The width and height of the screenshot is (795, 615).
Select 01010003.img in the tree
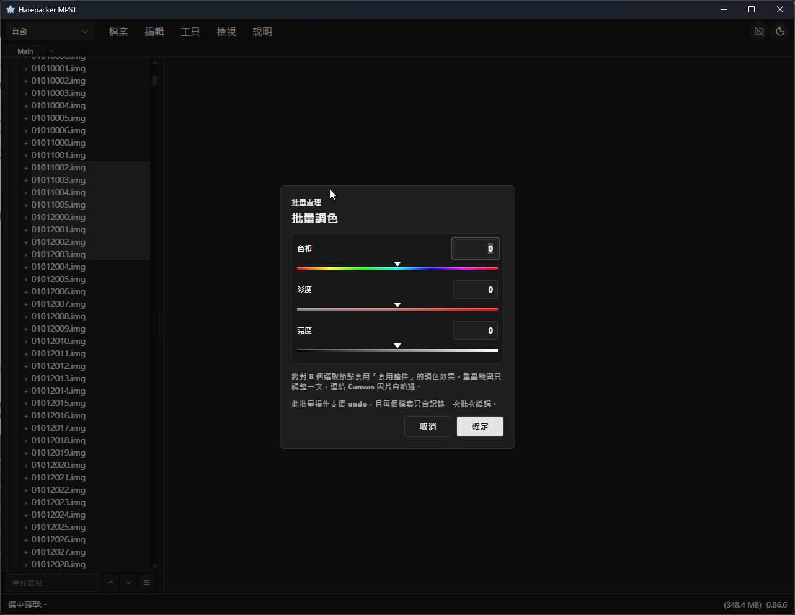(58, 93)
